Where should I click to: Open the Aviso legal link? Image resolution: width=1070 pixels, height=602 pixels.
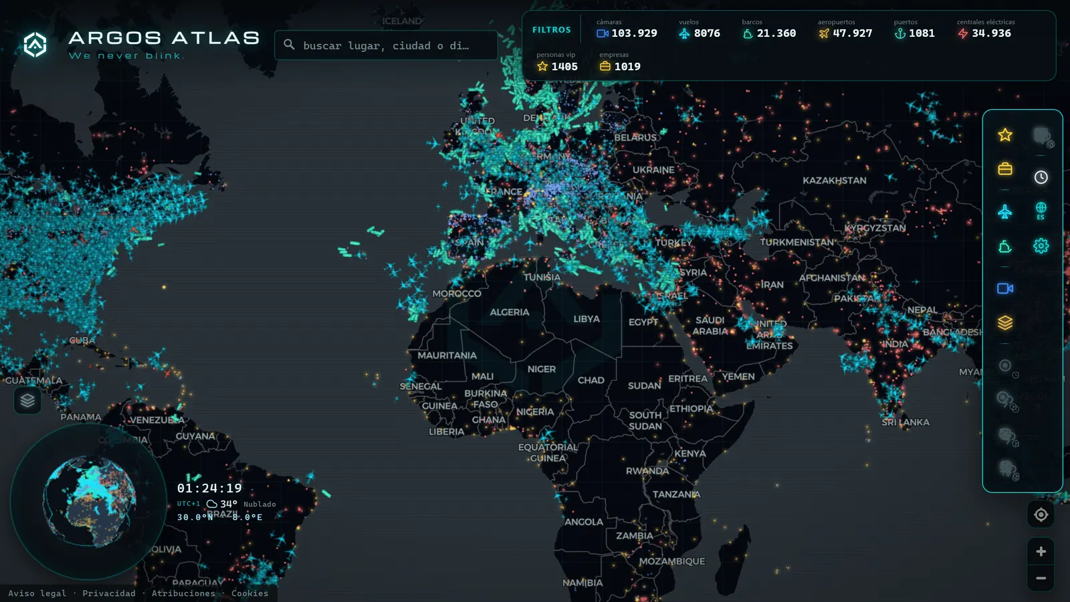(37, 593)
